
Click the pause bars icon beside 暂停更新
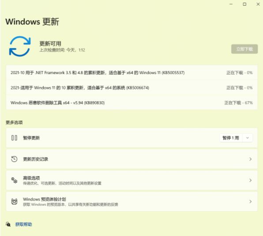point(14,138)
